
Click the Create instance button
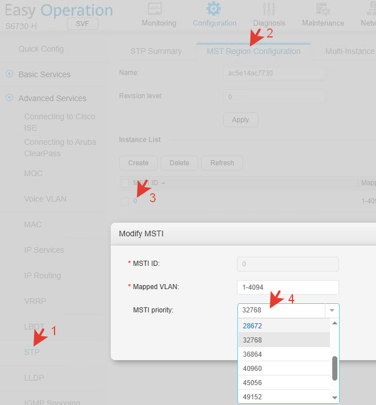139,163
